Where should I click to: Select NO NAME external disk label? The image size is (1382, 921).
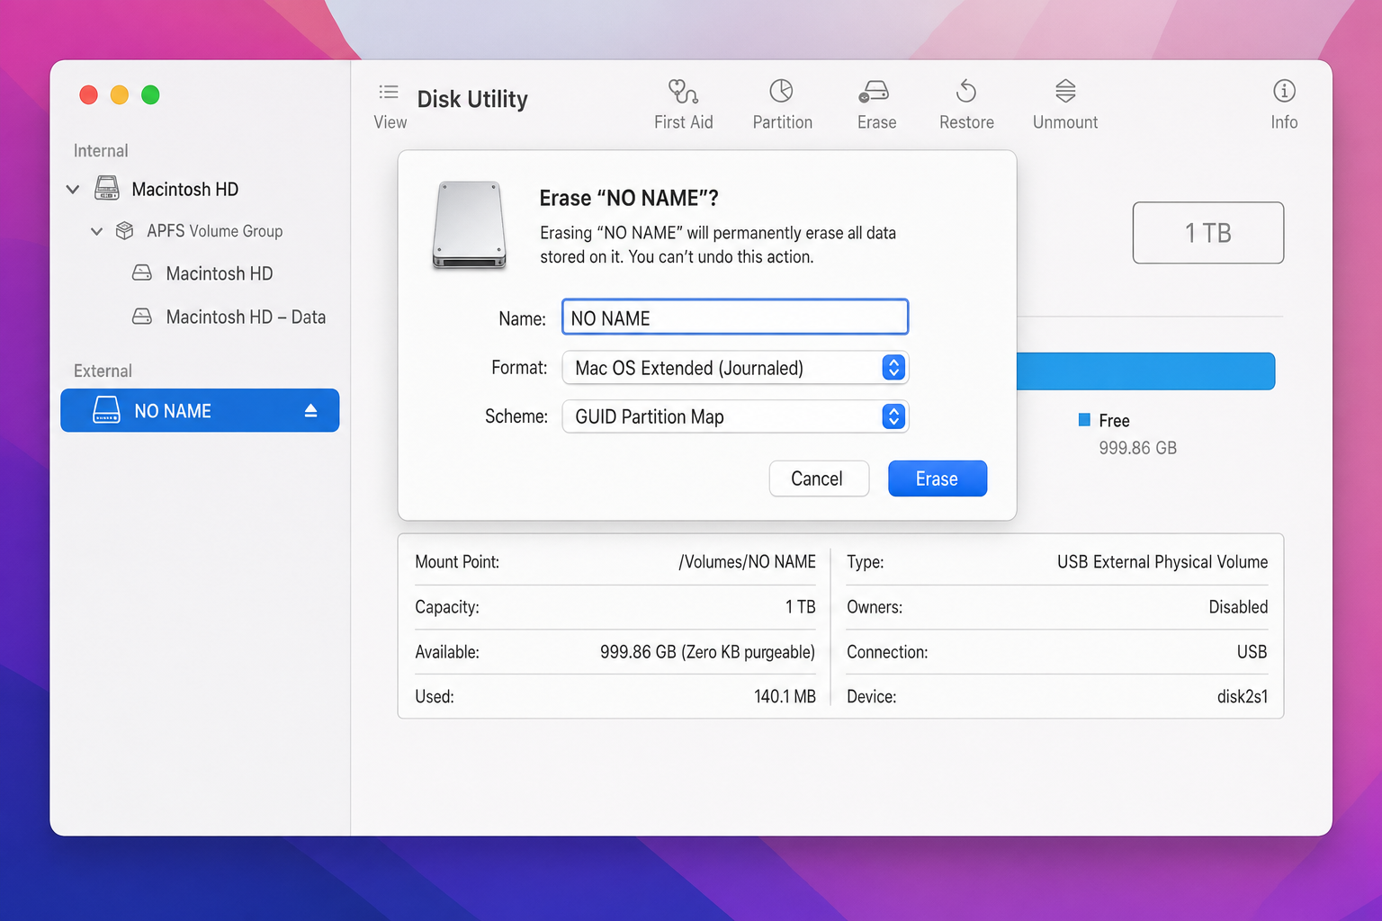(173, 411)
